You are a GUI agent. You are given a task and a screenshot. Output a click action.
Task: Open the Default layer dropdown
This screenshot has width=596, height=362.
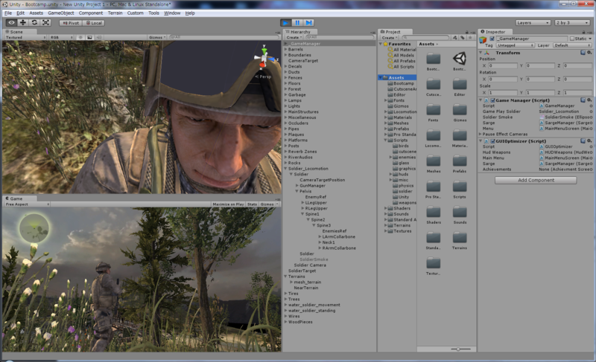572,45
